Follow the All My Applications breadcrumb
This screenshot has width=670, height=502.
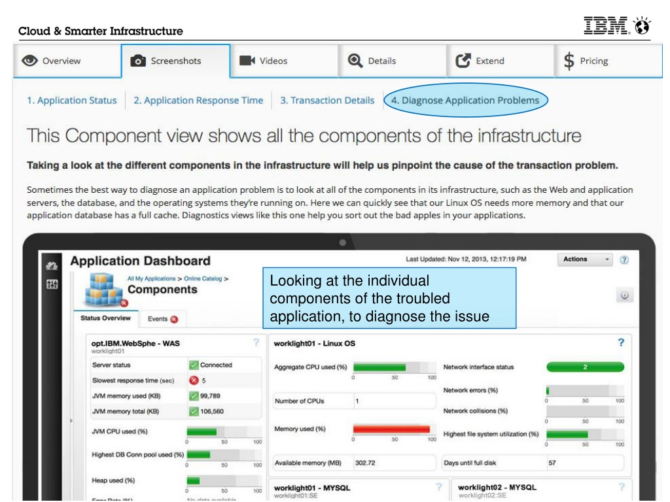coord(151,278)
